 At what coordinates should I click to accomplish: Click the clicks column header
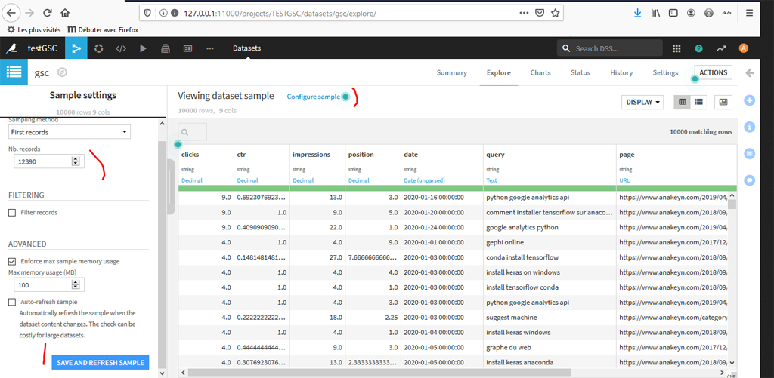190,154
